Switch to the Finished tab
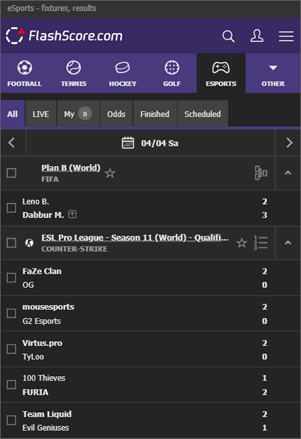 tap(155, 114)
